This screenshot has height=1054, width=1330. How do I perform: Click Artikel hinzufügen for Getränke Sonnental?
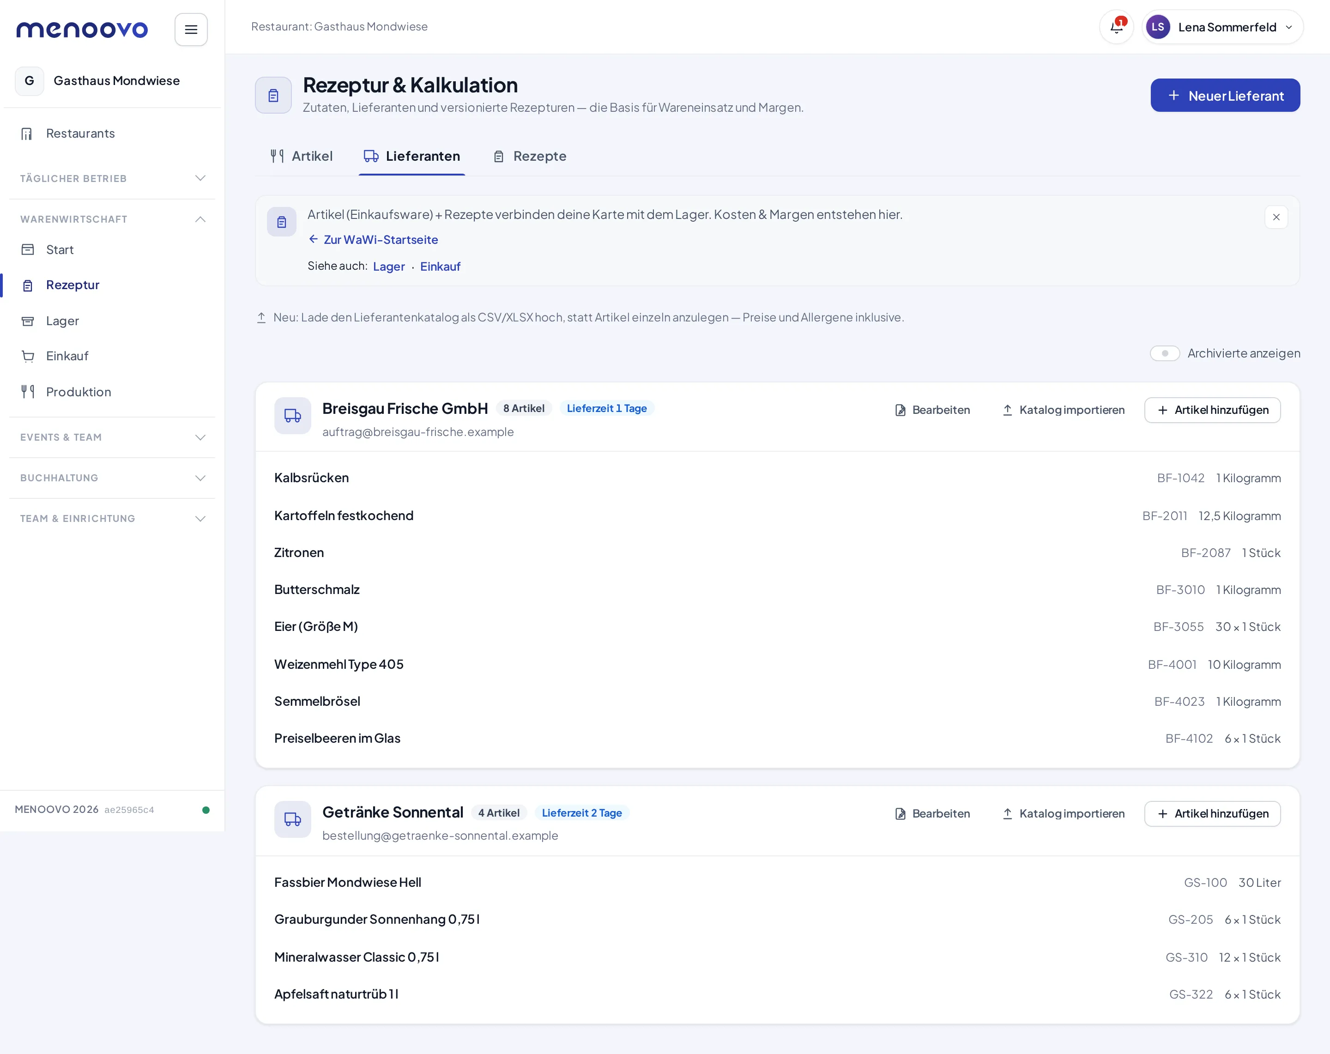1212,813
